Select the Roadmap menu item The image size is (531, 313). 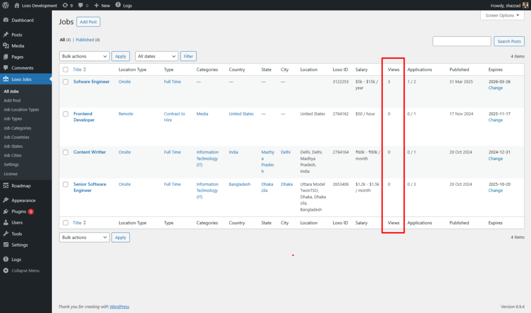pos(21,186)
